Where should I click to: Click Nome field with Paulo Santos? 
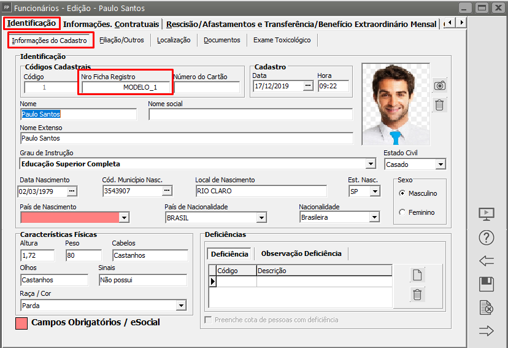pos(79,114)
